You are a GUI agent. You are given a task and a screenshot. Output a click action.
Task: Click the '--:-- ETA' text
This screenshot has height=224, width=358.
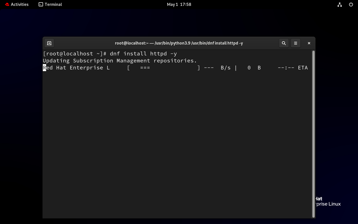coord(293,68)
